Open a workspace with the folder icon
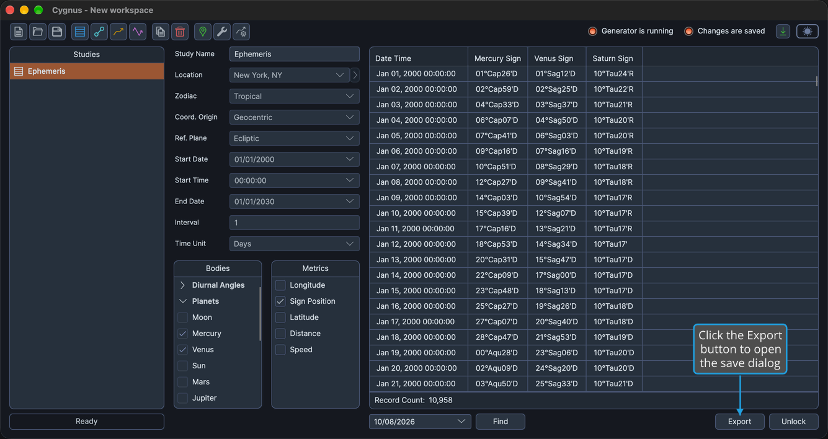This screenshot has height=439, width=828. 38,32
